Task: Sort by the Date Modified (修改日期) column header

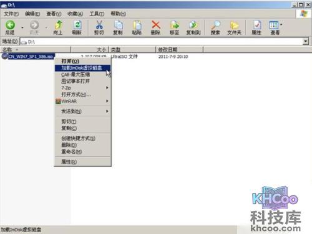Action: (x=179, y=50)
